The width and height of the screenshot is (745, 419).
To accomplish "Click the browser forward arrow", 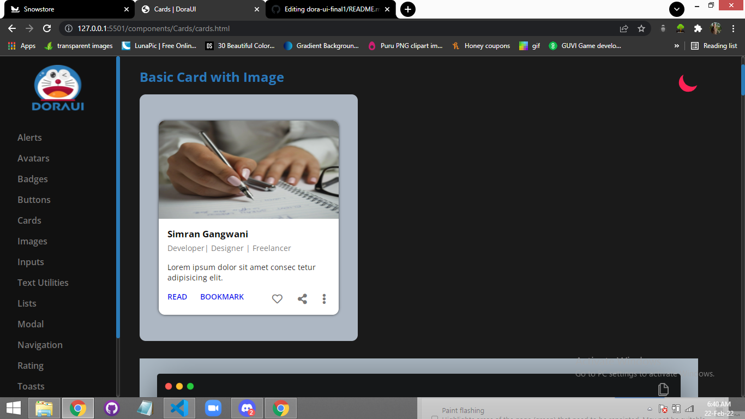I will [x=29, y=28].
